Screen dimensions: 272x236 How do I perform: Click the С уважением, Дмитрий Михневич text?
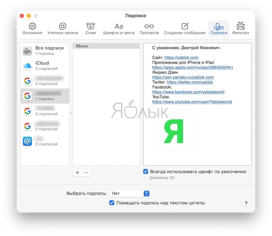186,48
